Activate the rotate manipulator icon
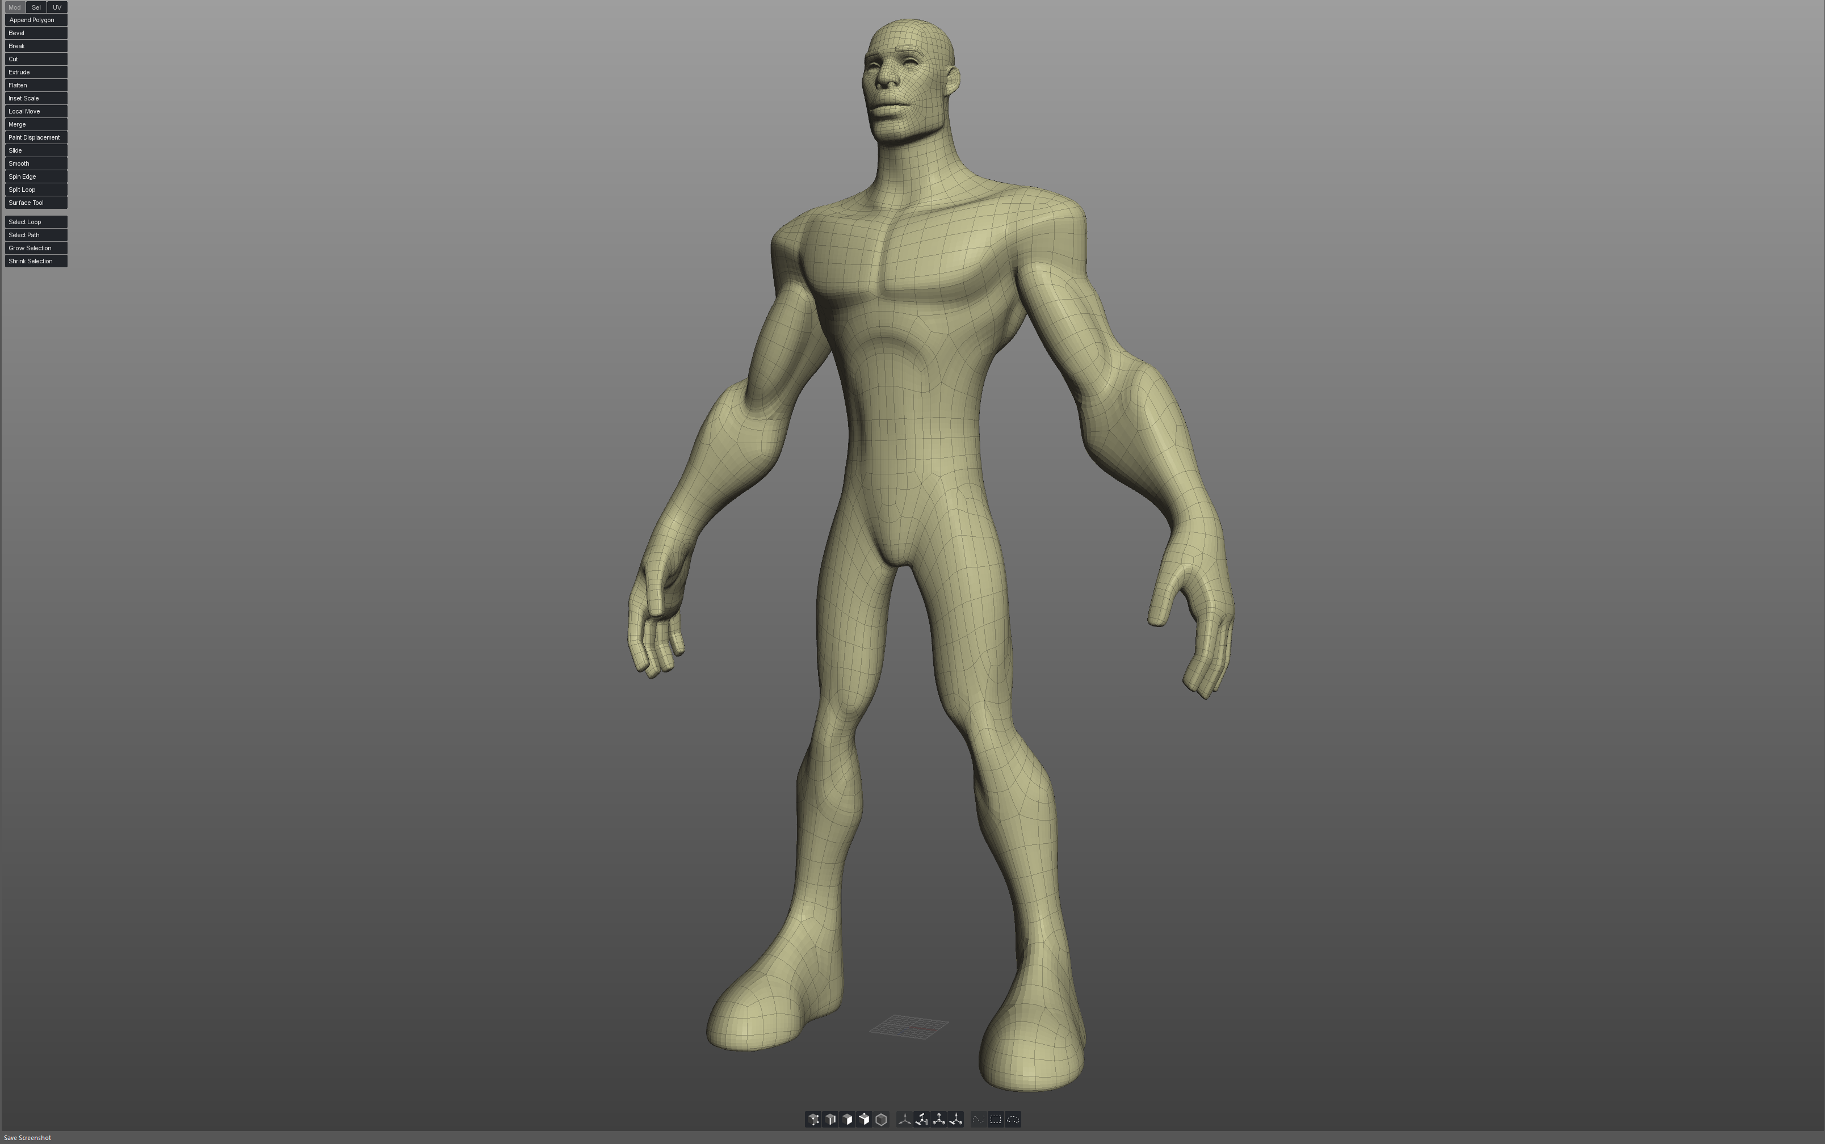1825x1144 pixels. click(x=921, y=1119)
